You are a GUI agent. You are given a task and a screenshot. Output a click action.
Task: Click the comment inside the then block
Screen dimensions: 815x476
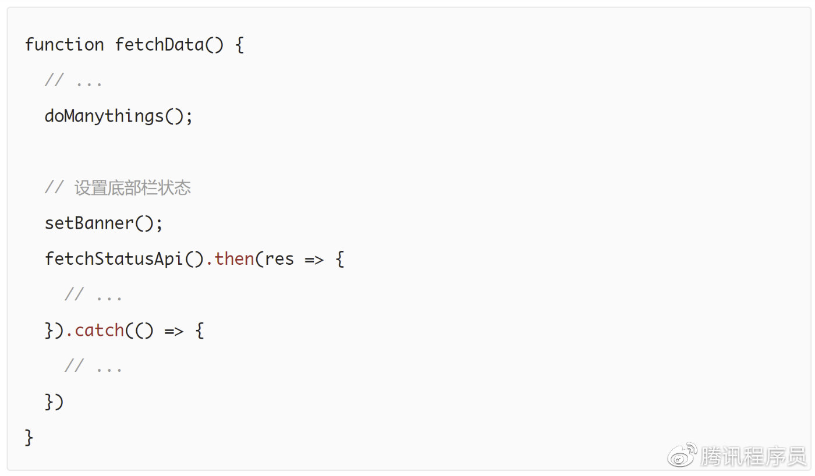(x=94, y=295)
